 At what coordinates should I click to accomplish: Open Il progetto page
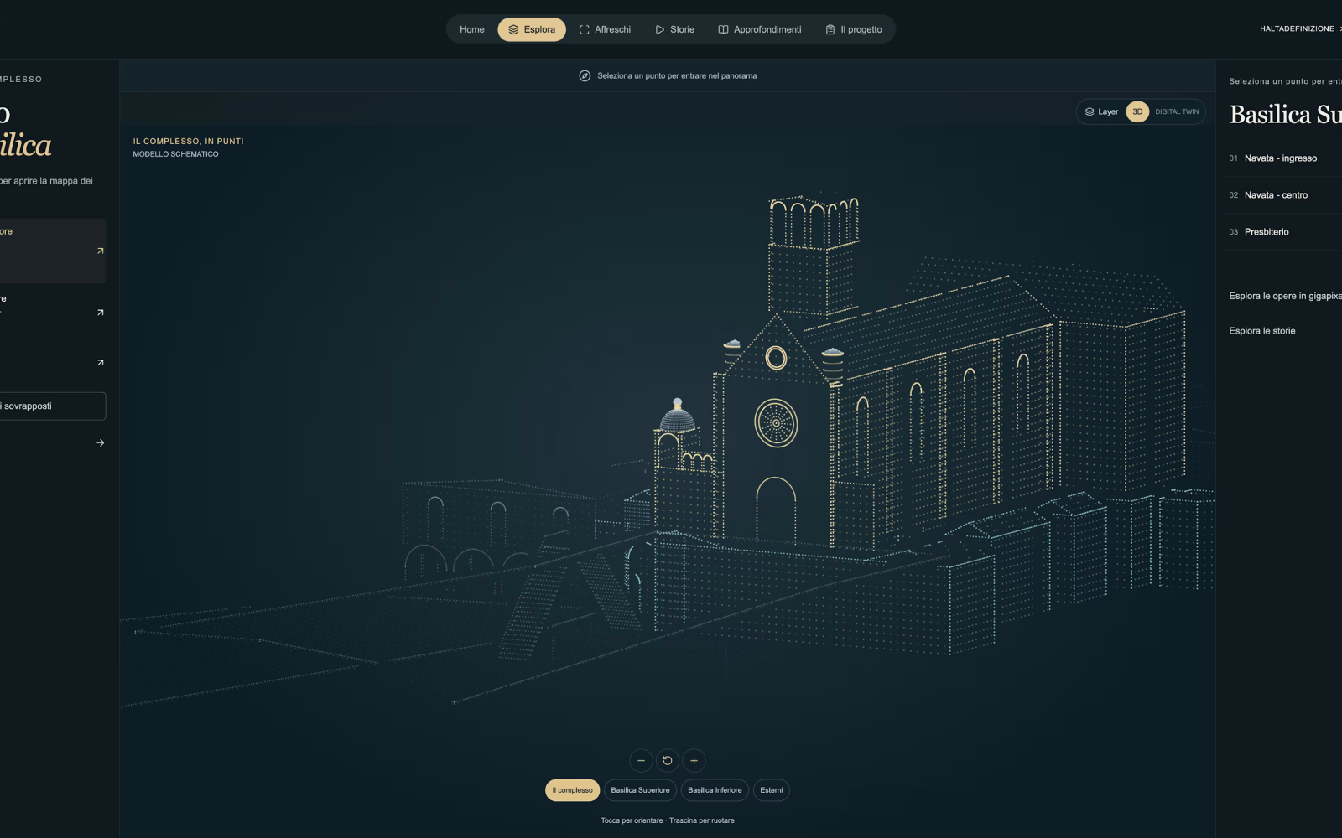(853, 29)
